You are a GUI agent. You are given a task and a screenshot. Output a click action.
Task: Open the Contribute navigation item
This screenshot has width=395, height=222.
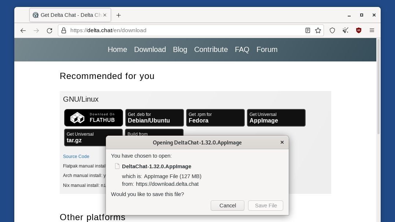coord(211,49)
